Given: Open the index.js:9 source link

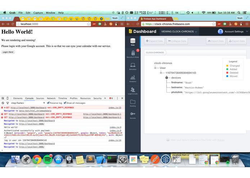Looking at the screenshot, I should pyautogui.click(x=115, y=130).
